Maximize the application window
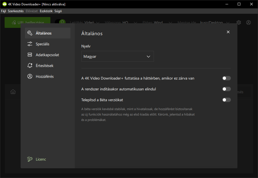 [x=239, y=4]
